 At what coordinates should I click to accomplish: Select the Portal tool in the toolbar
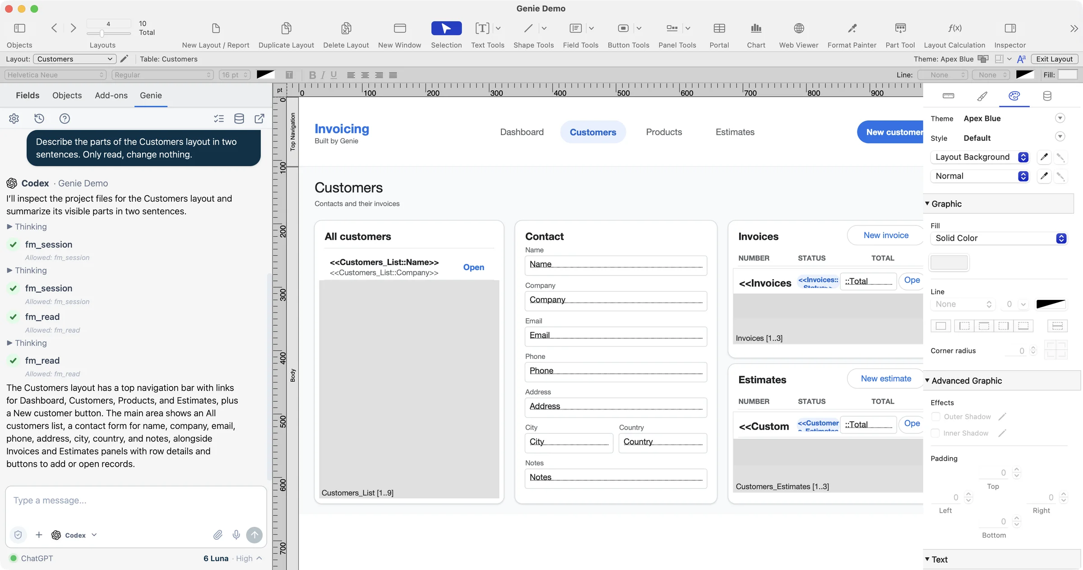click(719, 28)
